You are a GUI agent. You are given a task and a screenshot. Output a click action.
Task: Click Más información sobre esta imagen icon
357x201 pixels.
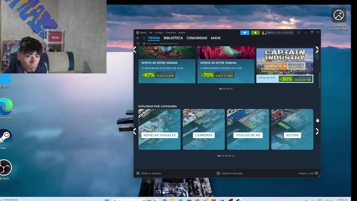coord(339,15)
